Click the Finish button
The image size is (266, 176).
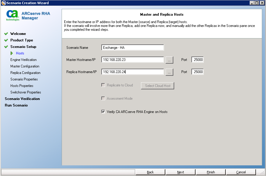pyautogui.click(x=211, y=172)
